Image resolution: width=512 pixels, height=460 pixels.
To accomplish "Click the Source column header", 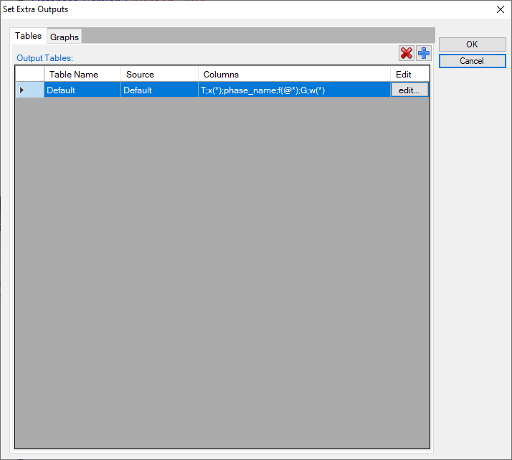I will [x=159, y=75].
